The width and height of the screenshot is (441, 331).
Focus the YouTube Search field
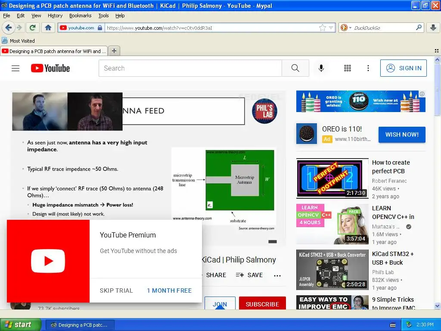[190, 68]
